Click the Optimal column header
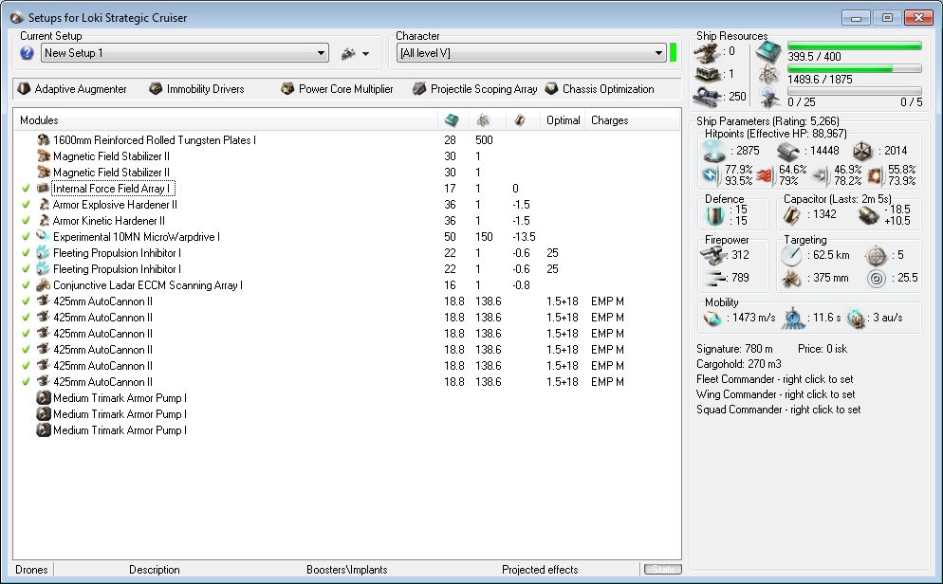Screen dimensions: 943x584 (x=564, y=120)
